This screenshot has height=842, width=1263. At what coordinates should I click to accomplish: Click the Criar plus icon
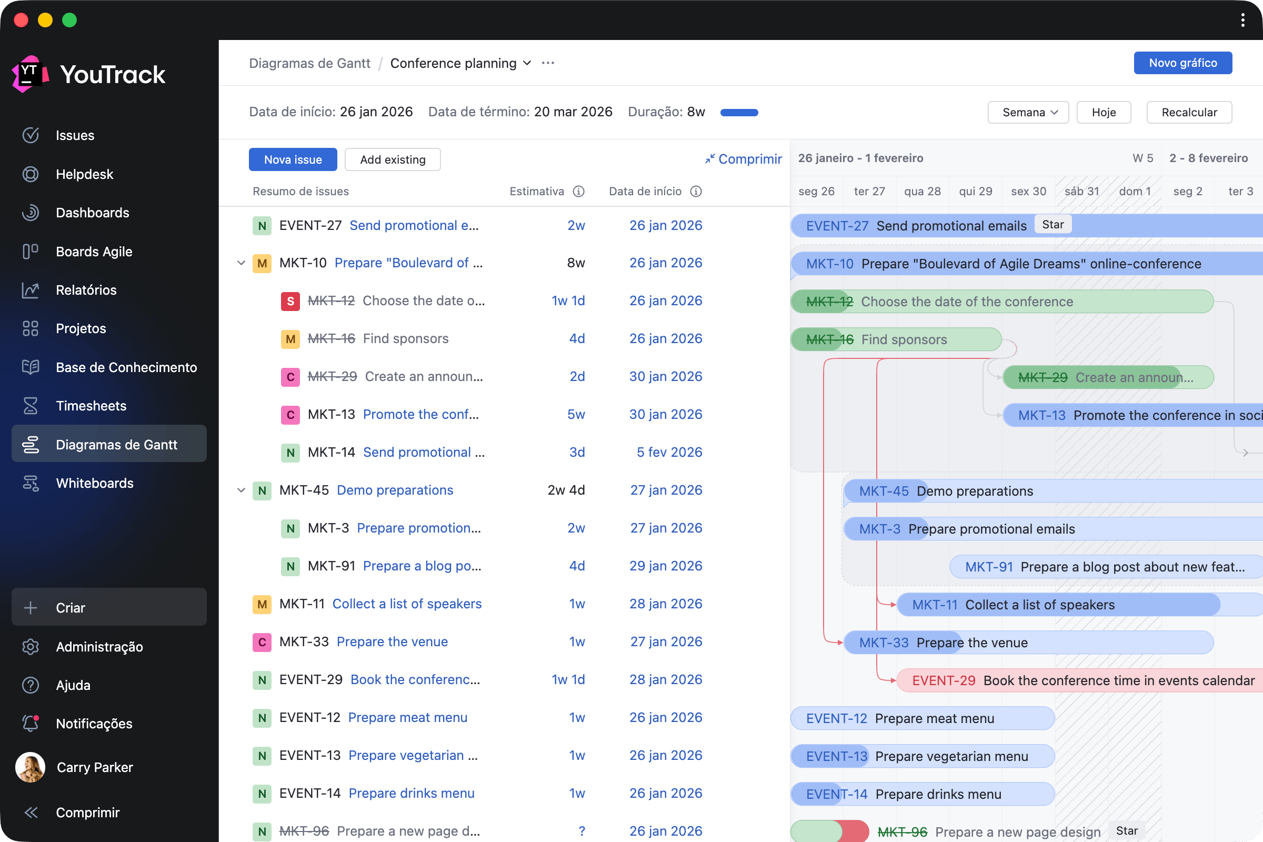click(31, 608)
